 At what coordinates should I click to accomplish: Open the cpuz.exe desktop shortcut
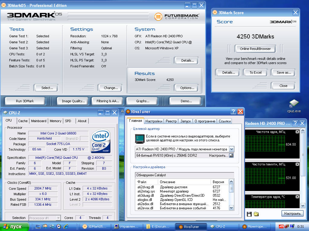tap(294, 106)
